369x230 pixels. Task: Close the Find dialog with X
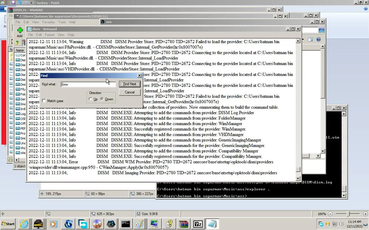click(140, 76)
